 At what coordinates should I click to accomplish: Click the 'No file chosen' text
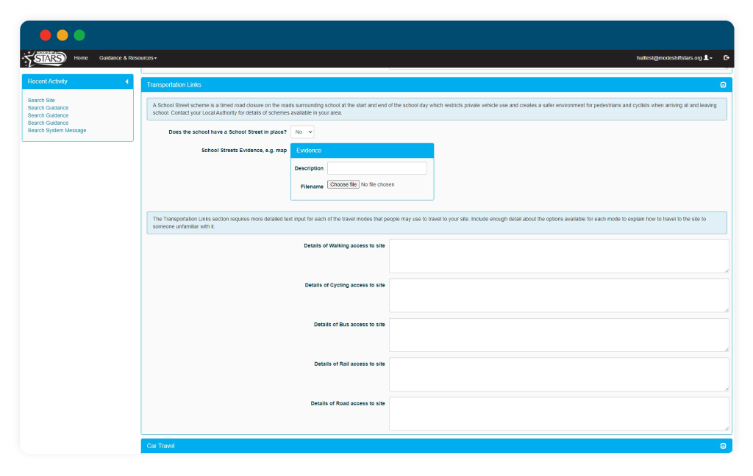coord(378,184)
